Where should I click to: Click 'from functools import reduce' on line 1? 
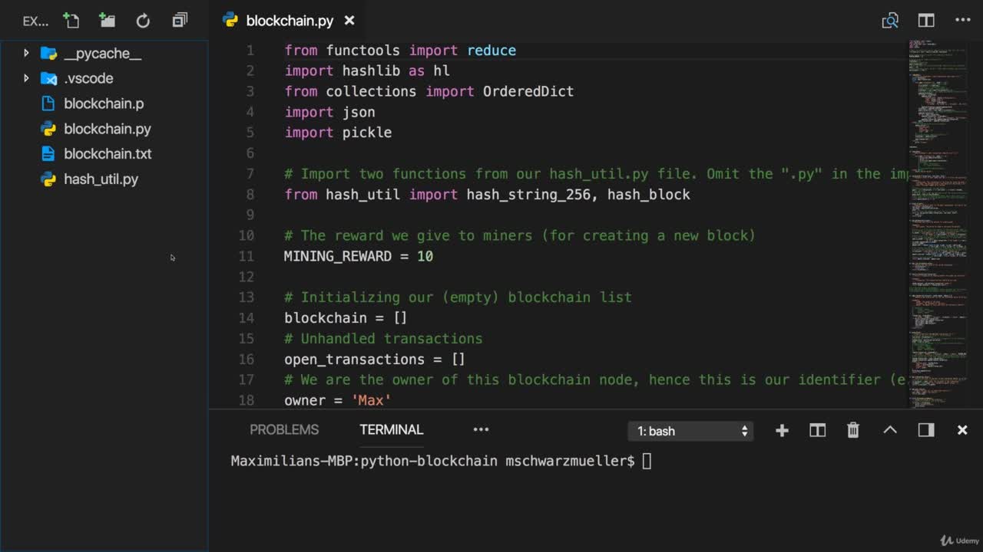400,51
